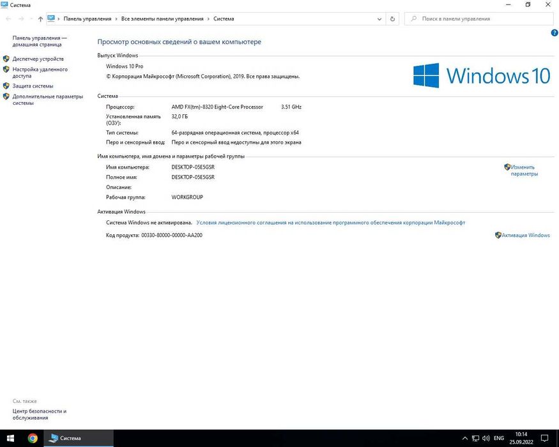The height and width of the screenshot is (447, 559).
Task: Open 'Настройка удаленного доступа'
Action: (40, 72)
